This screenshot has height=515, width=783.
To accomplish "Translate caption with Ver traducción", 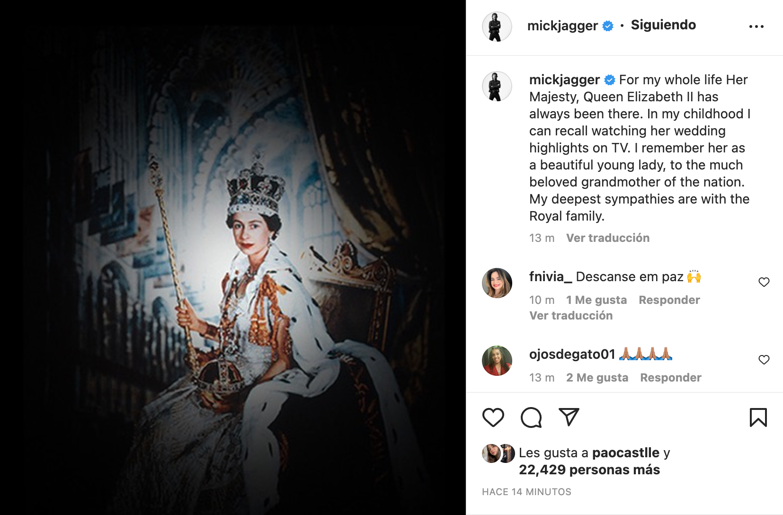I will [x=608, y=238].
